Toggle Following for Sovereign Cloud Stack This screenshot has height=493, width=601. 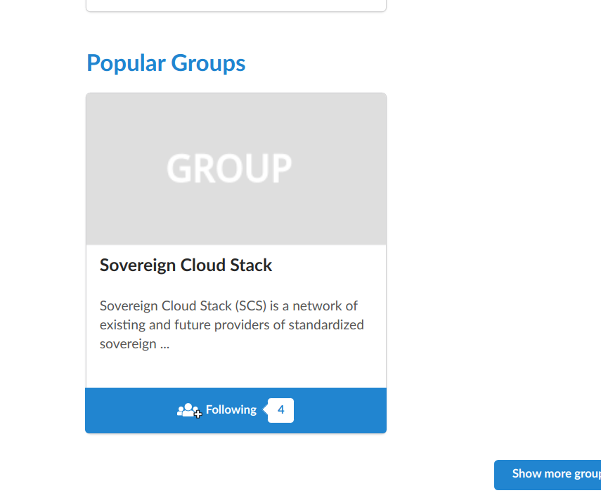pyautogui.click(x=235, y=410)
